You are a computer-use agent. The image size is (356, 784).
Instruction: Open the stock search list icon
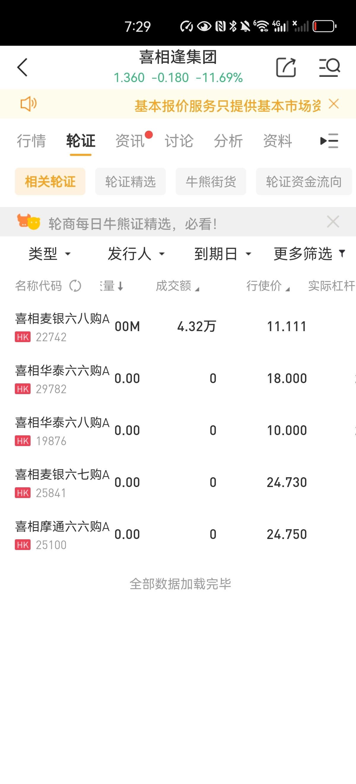tap(330, 67)
